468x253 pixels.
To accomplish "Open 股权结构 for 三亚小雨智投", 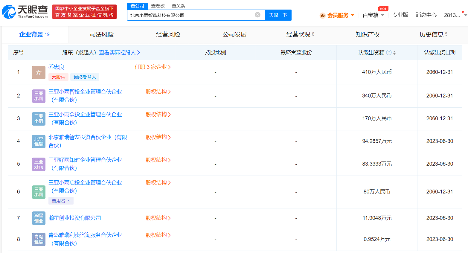I will point(158,92).
